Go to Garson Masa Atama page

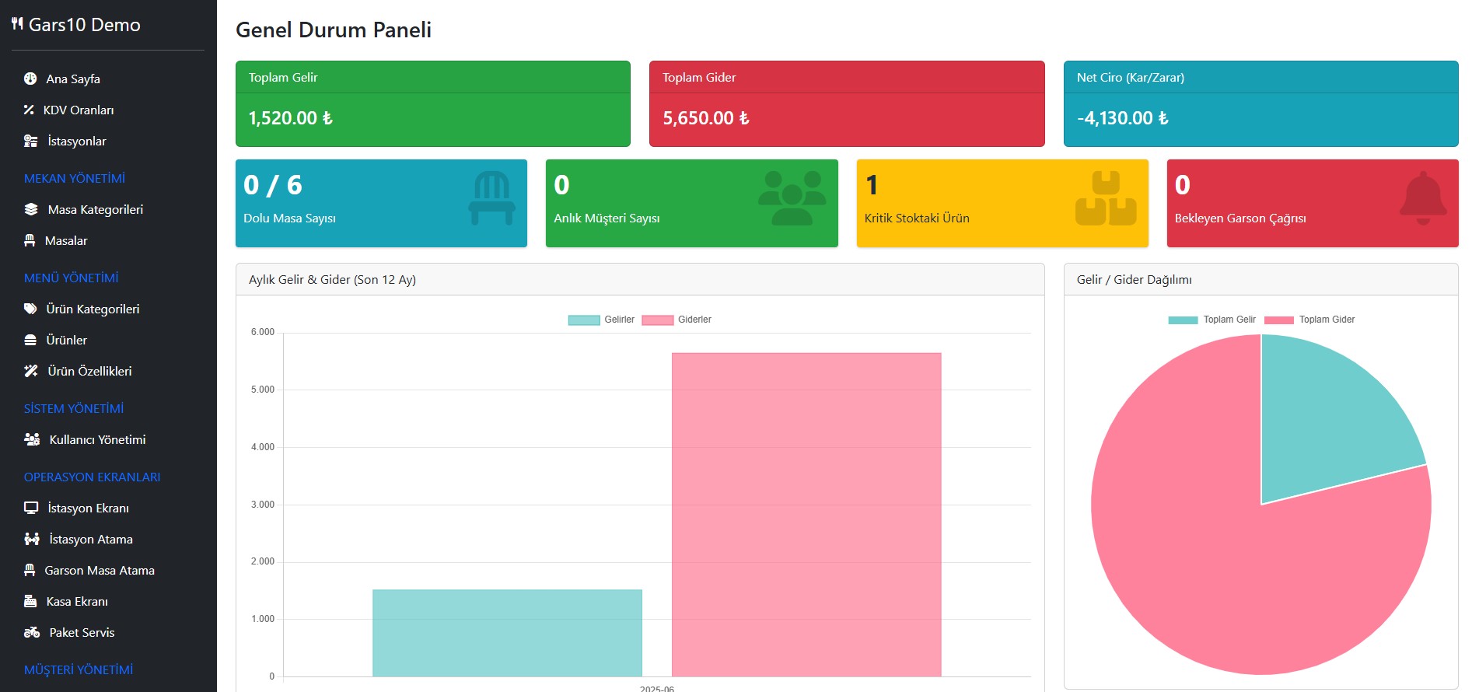100,570
